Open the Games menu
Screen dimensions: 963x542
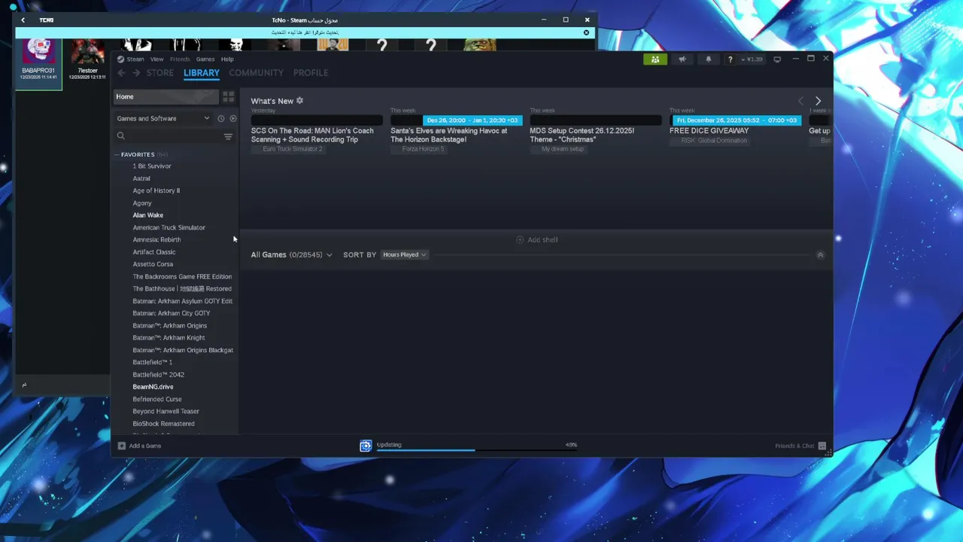205,59
